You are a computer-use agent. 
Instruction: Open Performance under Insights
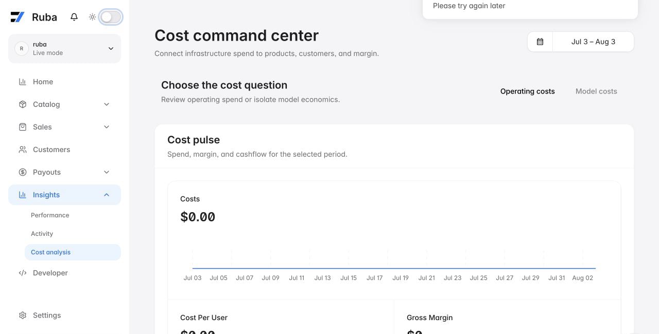coord(73,215)
